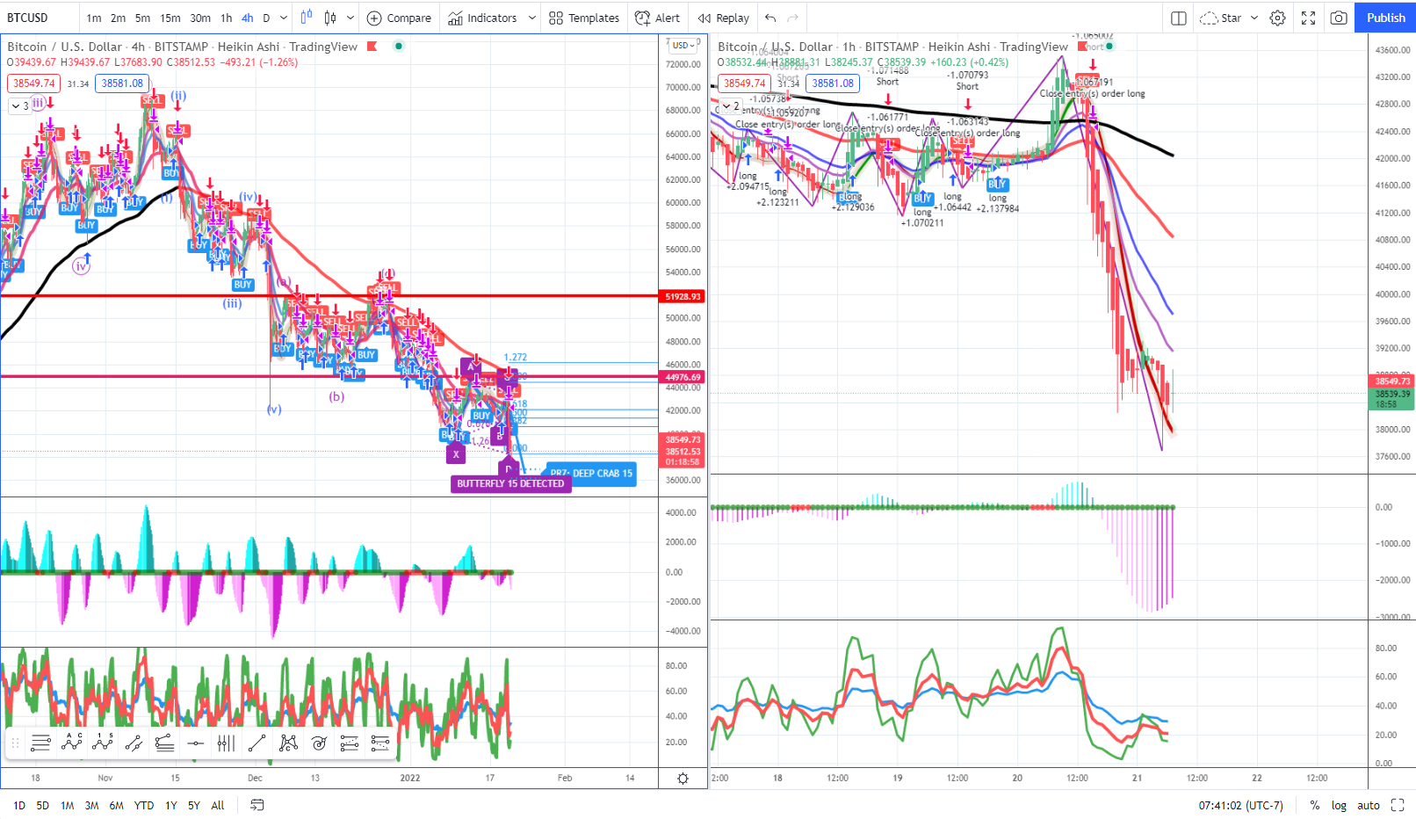The height and width of the screenshot is (819, 1416).
Task: Select the Parallel Channel drawing tool
Action: (x=134, y=743)
